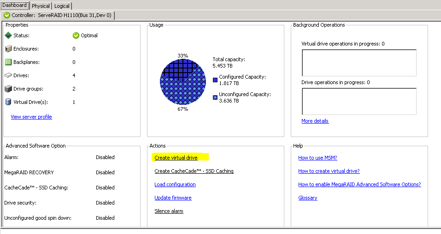Open How to use MSM help link
Viewport: 441px width, 234px height.
(318, 158)
